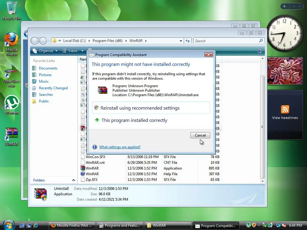This screenshot has width=307, height=230.
Task: Open the uTorrent desktop shortcut
Action: (11, 105)
